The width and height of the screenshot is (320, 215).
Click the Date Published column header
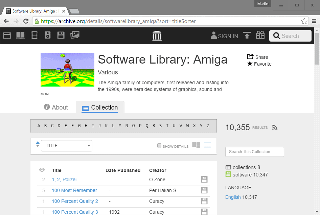click(x=123, y=170)
